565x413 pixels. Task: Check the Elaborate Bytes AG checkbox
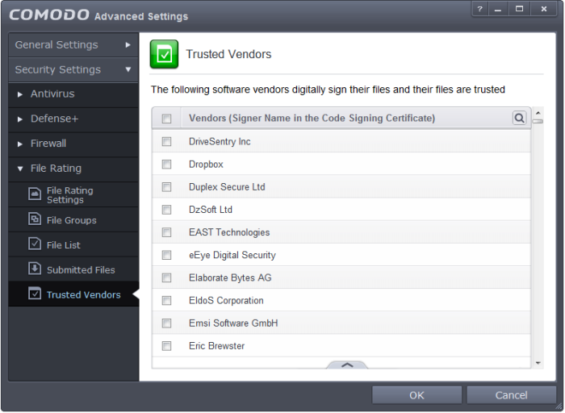tap(166, 278)
